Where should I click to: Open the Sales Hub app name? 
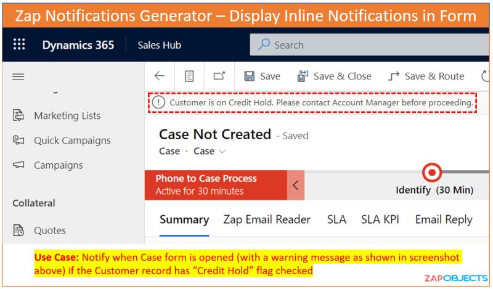click(159, 45)
